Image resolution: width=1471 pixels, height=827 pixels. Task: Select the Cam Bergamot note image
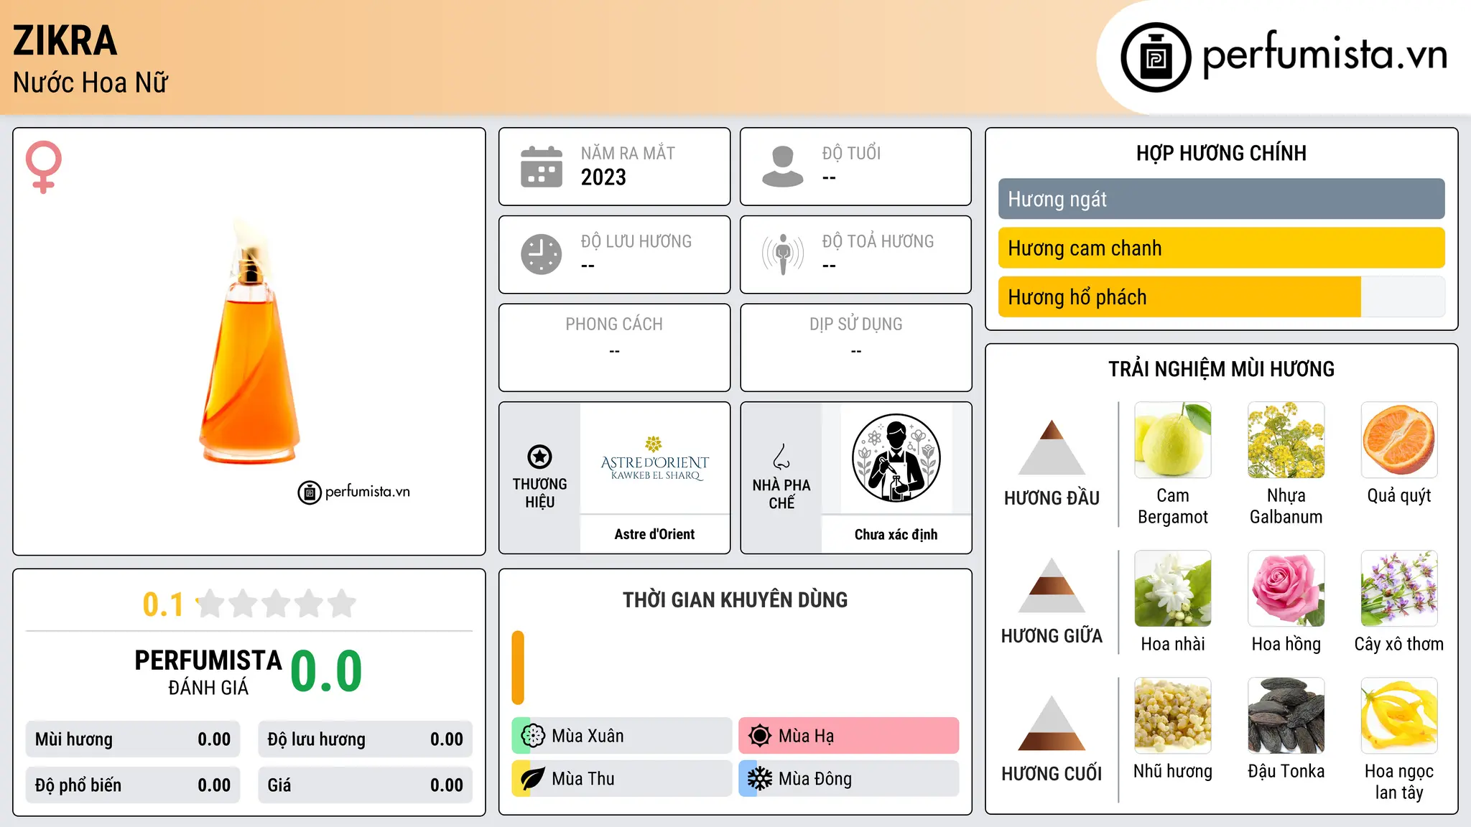[1173, 440]
